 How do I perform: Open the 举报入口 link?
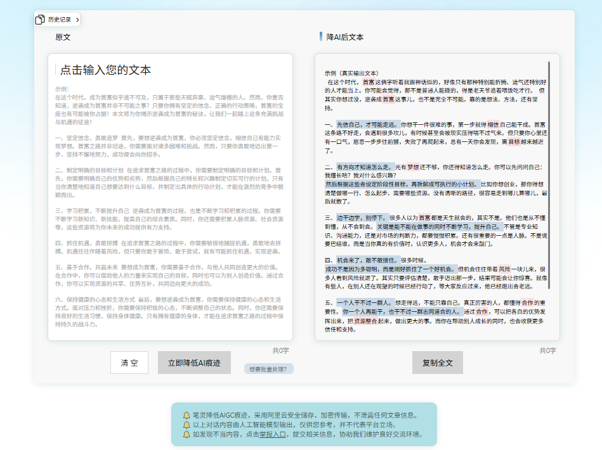coord(273,435)
